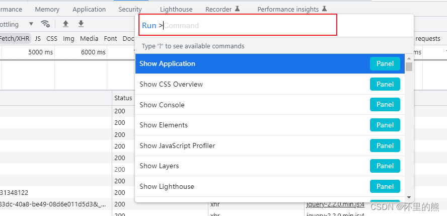Click Panel badge beside Show Lighthouse

click(385, 186)
